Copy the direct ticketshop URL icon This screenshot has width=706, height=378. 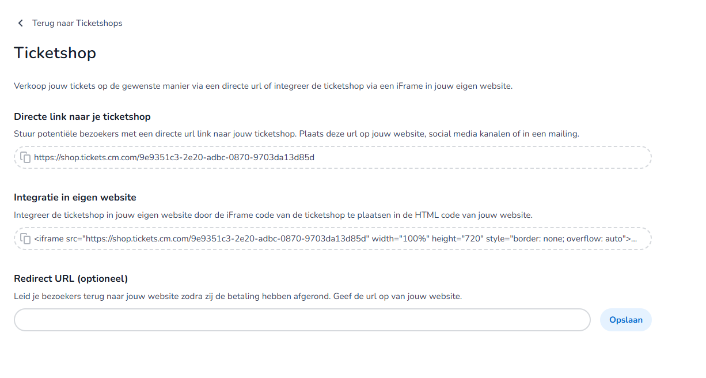pos(25,157)
